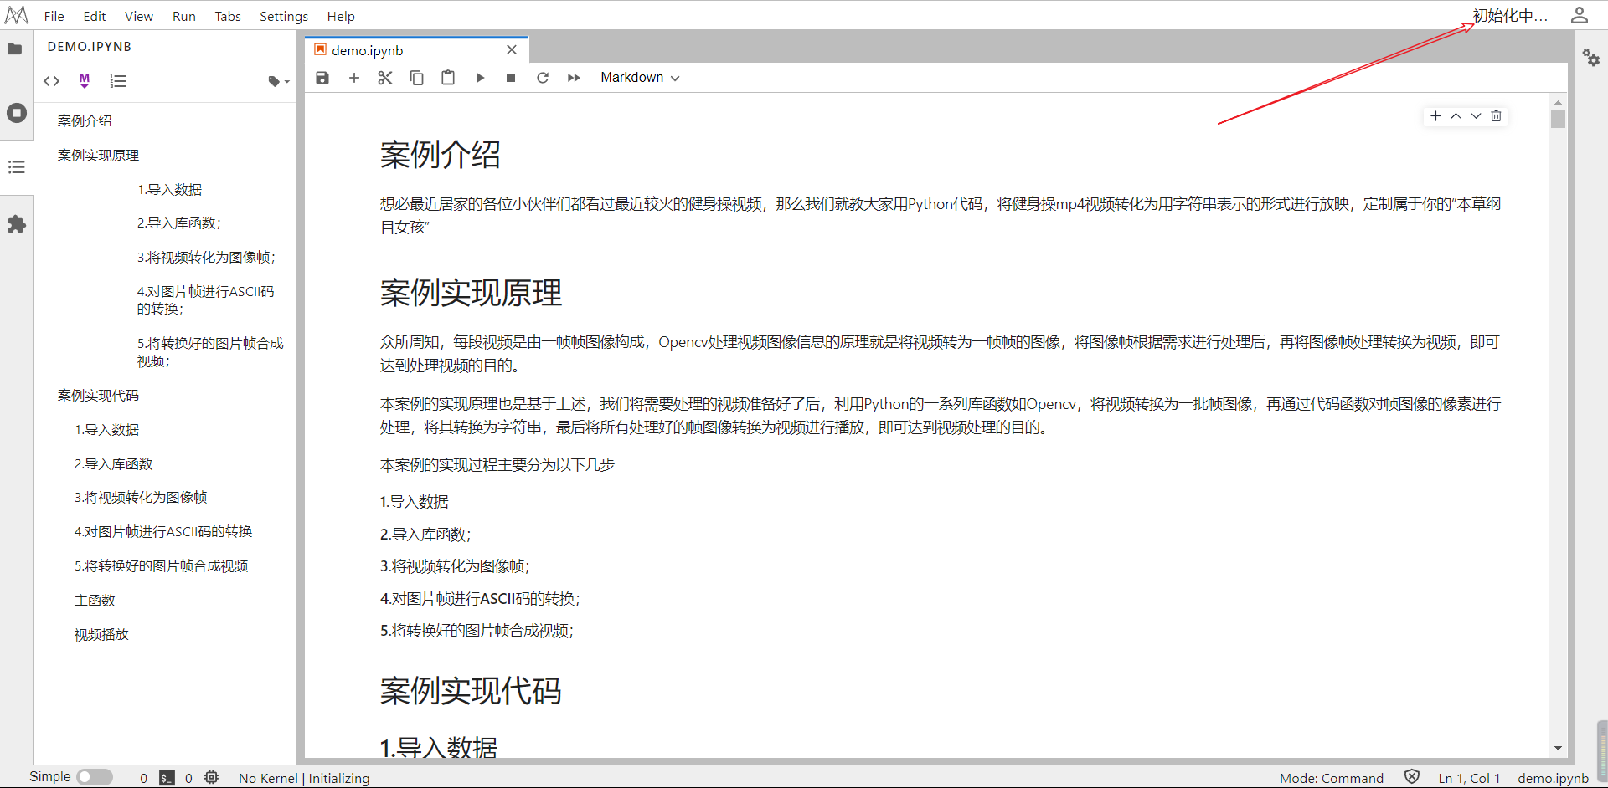
Task: Cut the selected cell with scissors icon
Action: pyautogui.click(x=385, y=78)
